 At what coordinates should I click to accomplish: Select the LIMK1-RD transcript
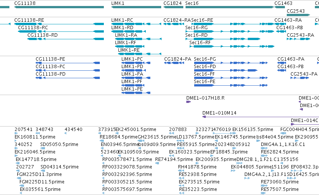pyautogui.click(x=122, y=28)
